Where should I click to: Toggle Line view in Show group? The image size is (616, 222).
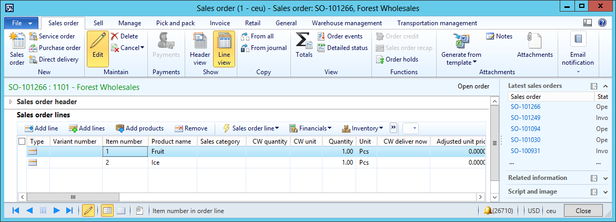click(x=224, y=48)
